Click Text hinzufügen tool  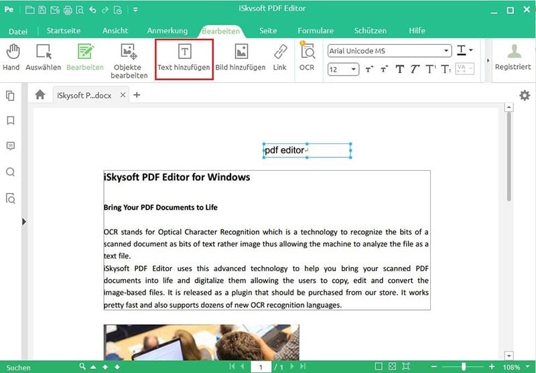pyautogui.click(x=184, y=59)
